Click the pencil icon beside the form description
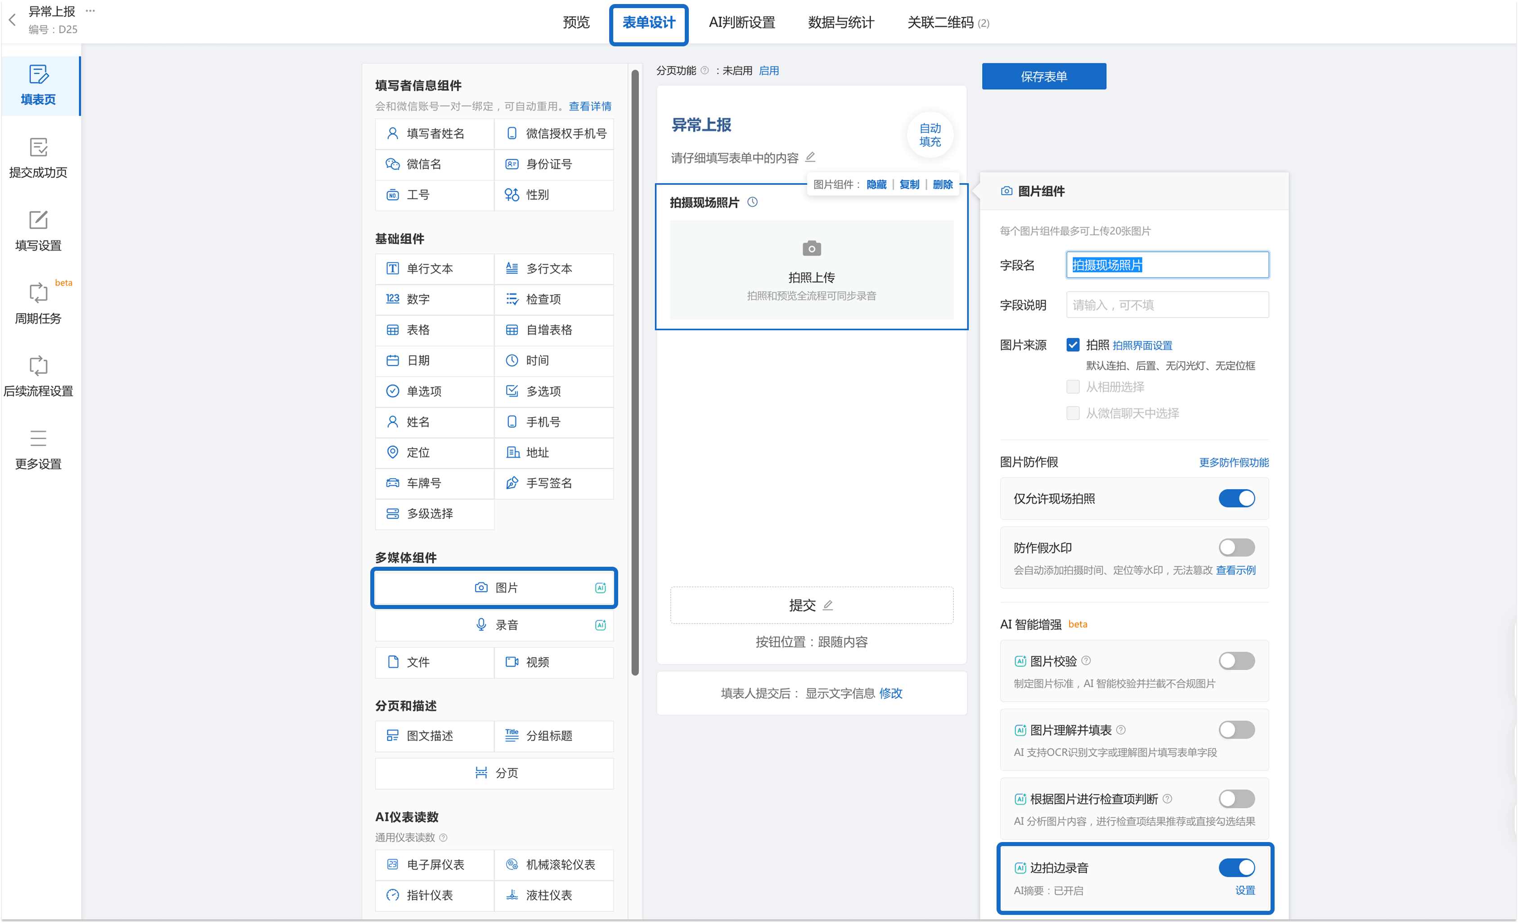1518x923 pixels. pyautogui.click(x=811, y=157)
